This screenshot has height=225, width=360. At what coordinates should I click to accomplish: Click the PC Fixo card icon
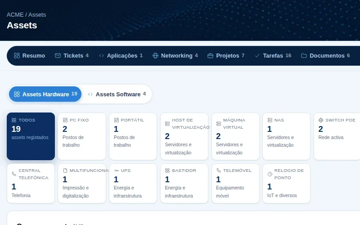(x=65, y=120)
